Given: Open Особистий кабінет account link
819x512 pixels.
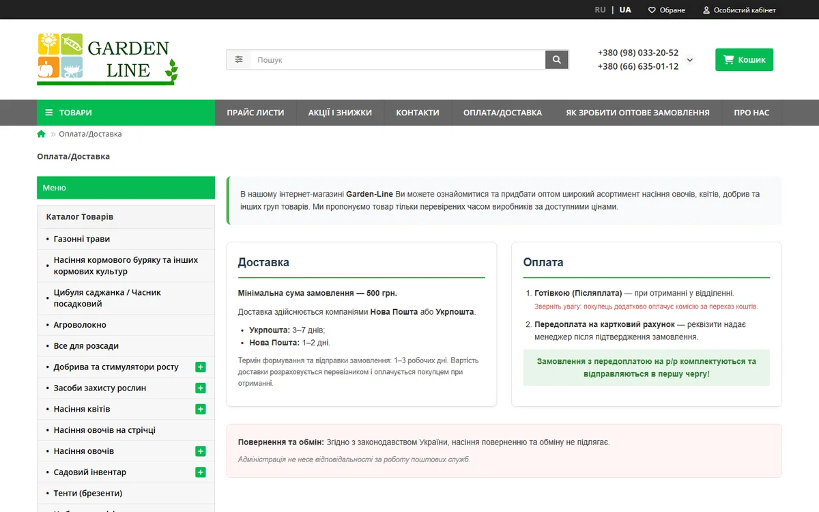Looking at the screenshot, I should pyautogui.click(x=739, y=10).
